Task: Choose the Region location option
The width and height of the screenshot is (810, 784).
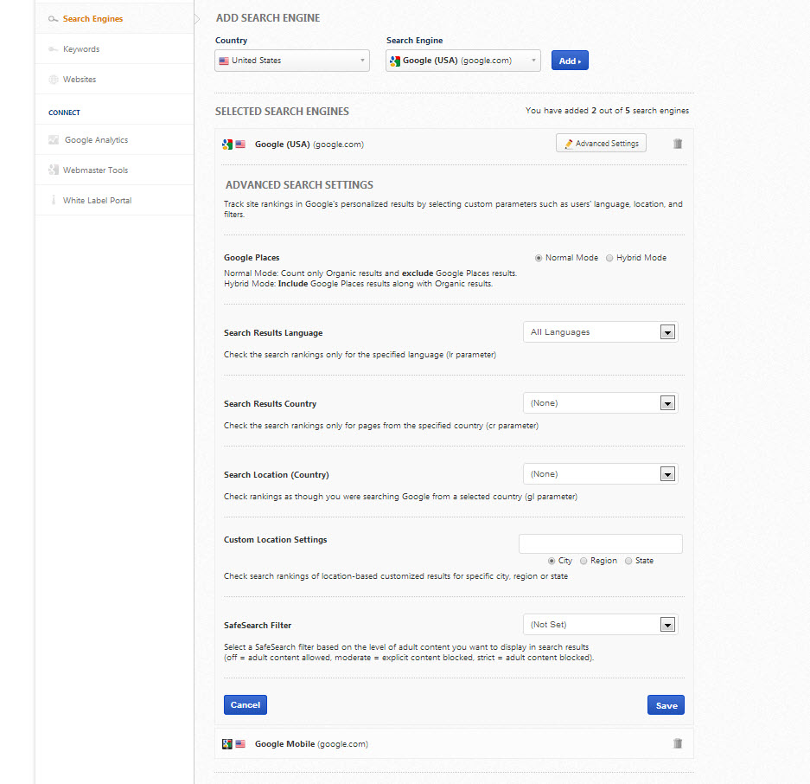Action: [x=584, y=561]
